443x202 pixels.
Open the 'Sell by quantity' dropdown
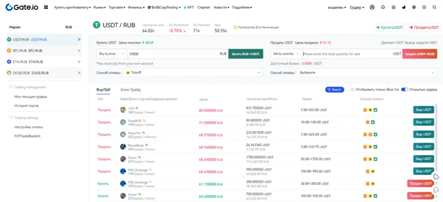click(286, 53)
